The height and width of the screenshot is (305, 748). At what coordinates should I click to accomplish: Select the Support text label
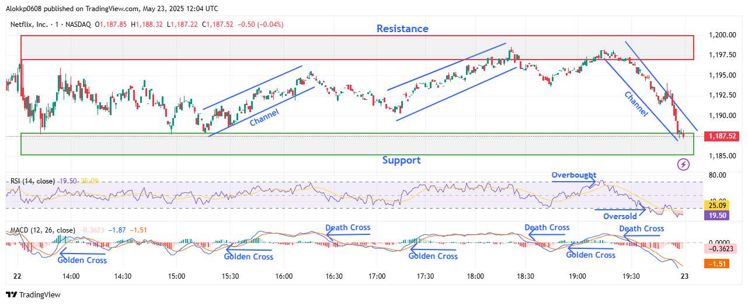click(402, 160)
